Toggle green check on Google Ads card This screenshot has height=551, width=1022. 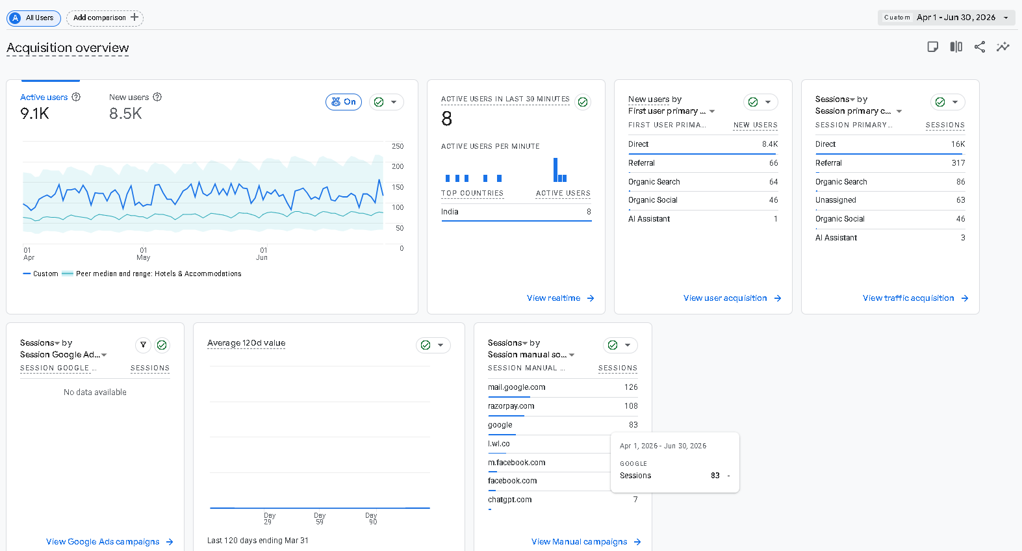click(162, 345)
